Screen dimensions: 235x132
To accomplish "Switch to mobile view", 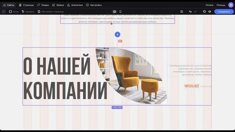I will click(120, 11).
